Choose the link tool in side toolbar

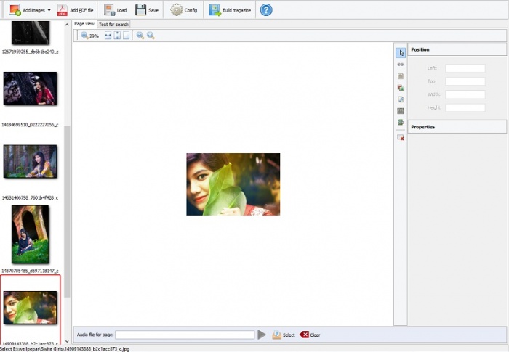400,65
